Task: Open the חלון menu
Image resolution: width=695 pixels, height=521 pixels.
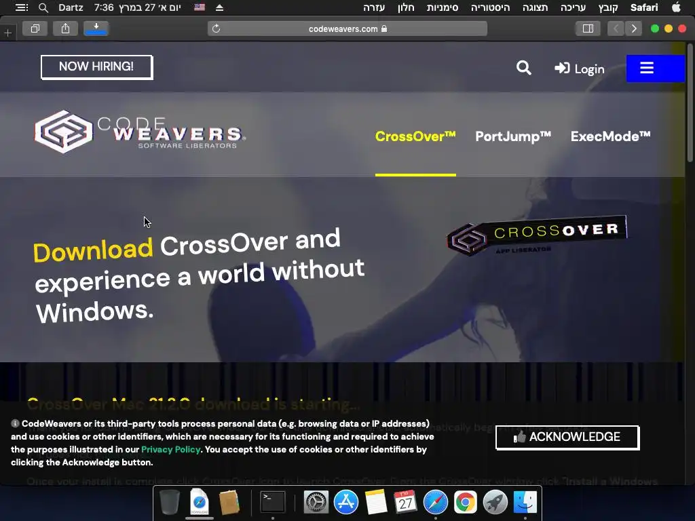Action: 406,7
